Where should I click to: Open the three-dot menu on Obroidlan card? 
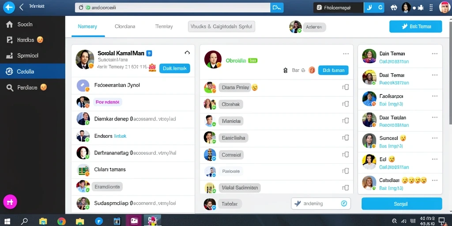click(346, 54)
